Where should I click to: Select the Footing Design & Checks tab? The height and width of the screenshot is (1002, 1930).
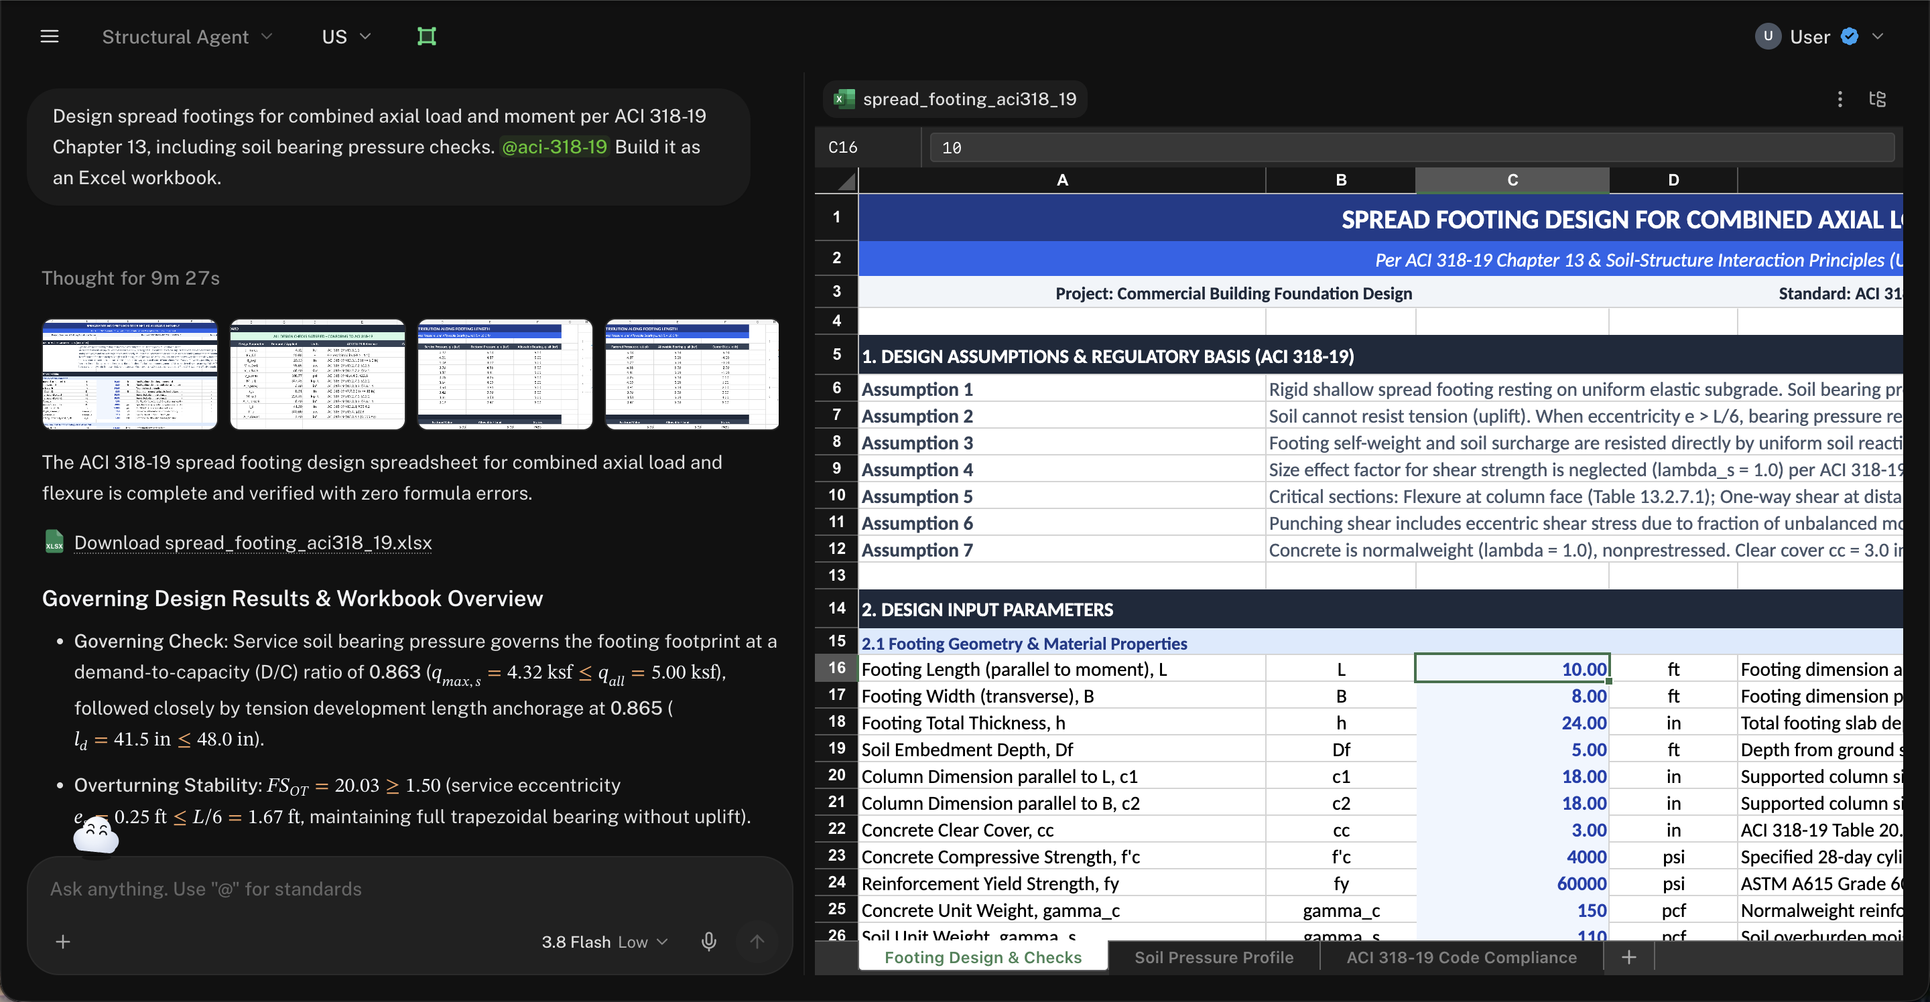983,957
